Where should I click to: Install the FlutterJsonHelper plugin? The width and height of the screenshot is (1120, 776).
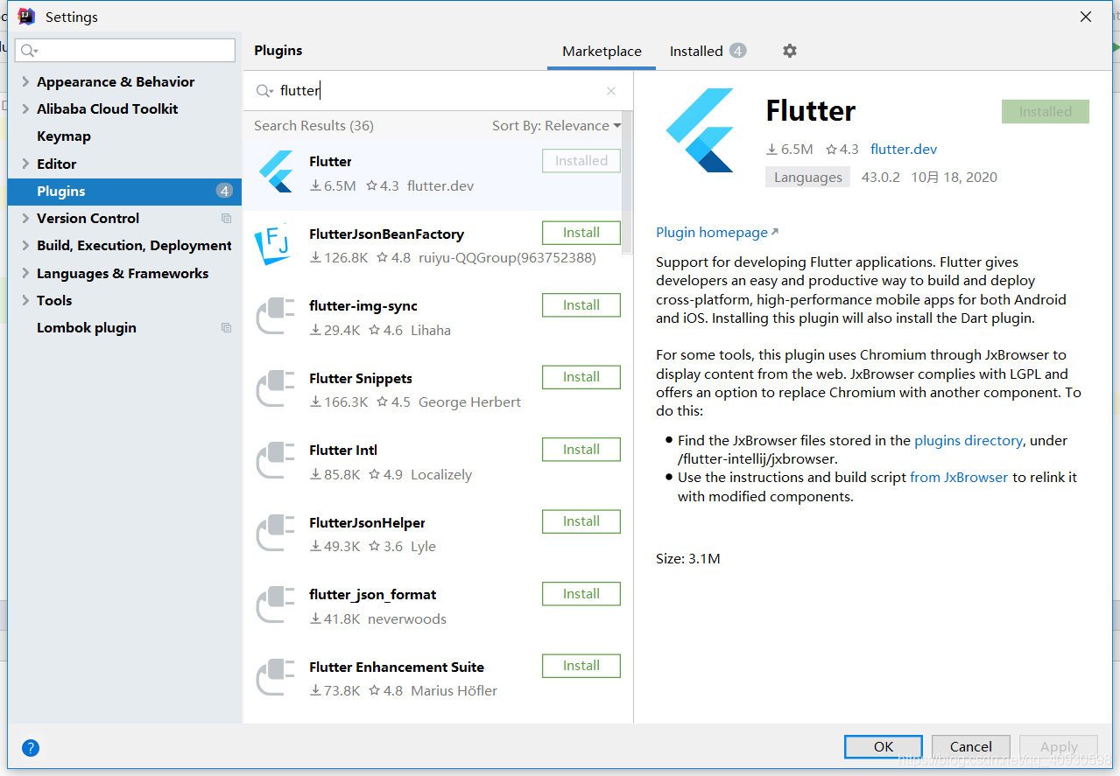click(x=581, y=521)
